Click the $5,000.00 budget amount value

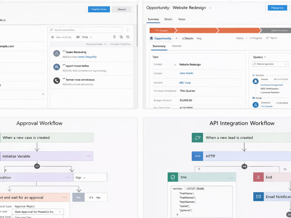pos(186,100)
